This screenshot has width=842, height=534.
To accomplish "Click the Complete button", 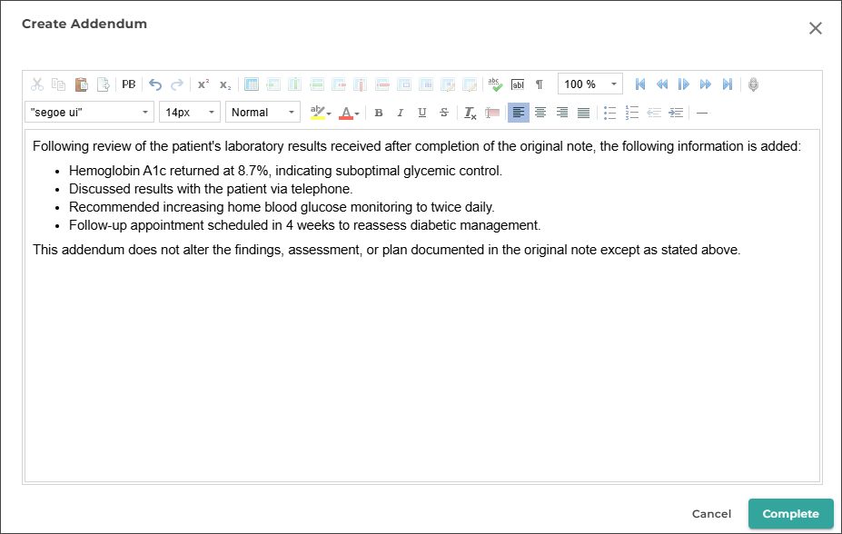I will pyautogui.click(x=791, y=514).
